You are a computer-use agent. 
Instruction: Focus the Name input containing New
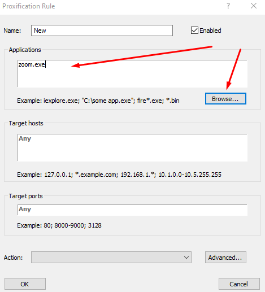(x=102, y=30)
